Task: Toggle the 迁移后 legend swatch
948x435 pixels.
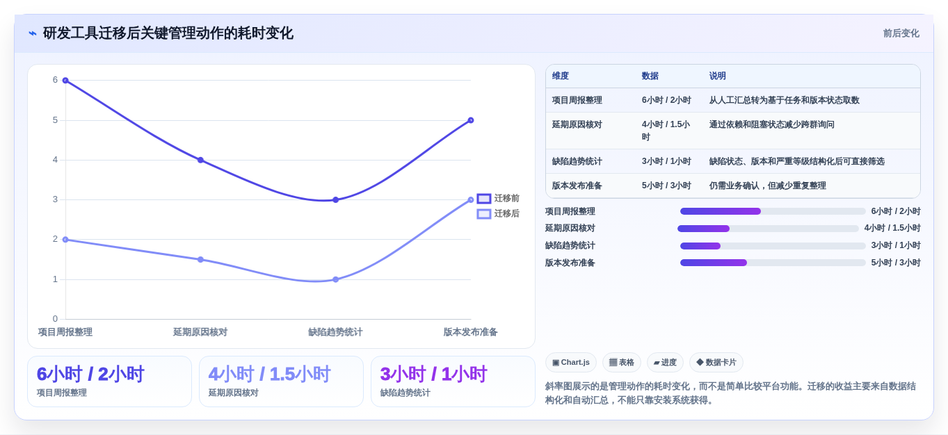Action: click(484, 214)
